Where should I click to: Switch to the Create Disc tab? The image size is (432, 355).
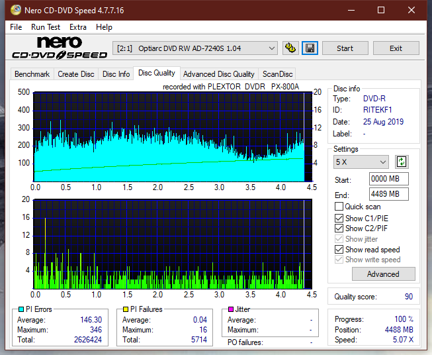[x=76, y=74]
